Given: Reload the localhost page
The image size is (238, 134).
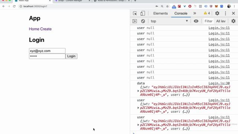Looking at the screenshot, I should [14, 6].
